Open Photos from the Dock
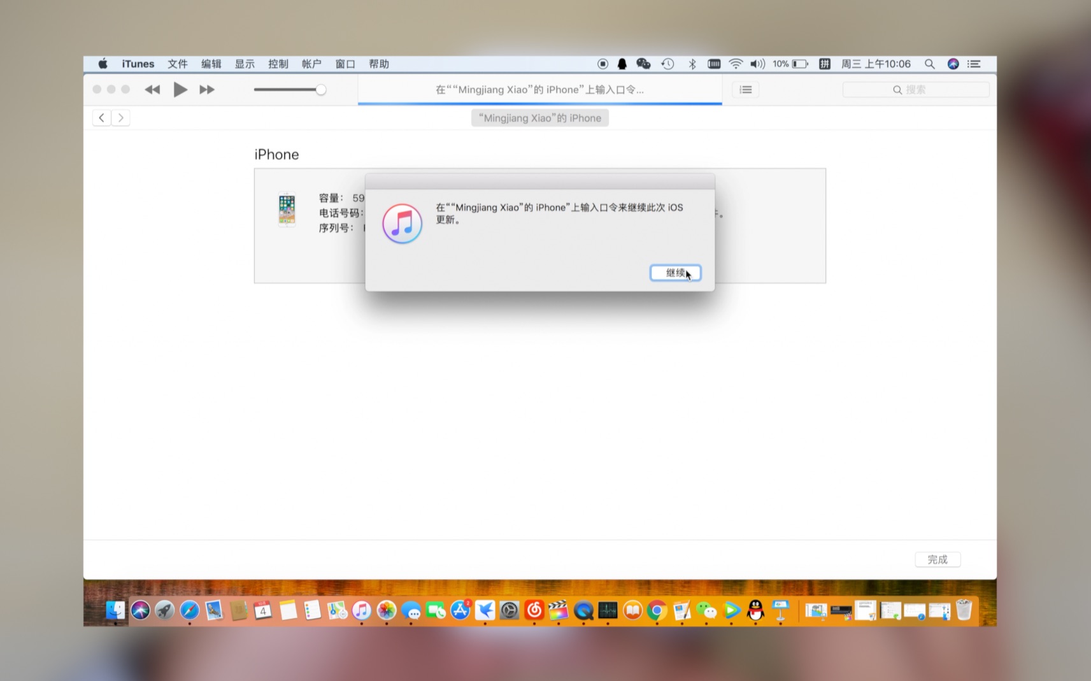 point(386,610)
